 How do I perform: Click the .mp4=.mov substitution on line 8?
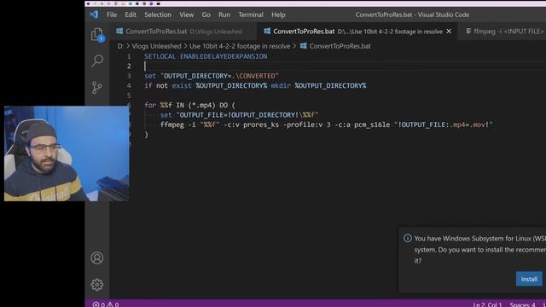(x=467, y=125)
